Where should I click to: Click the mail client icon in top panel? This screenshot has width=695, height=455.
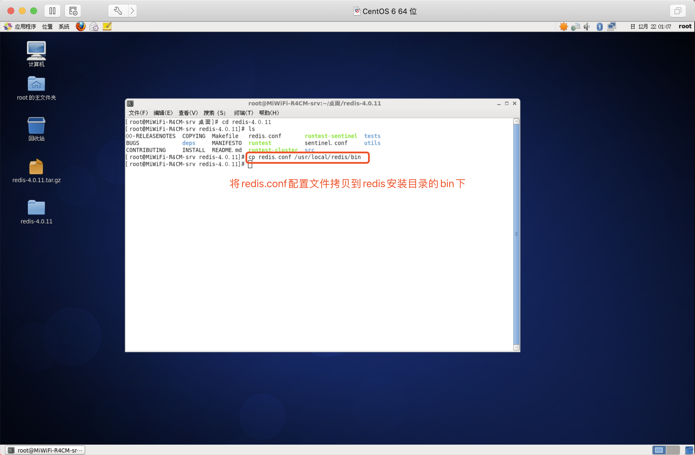94,26
